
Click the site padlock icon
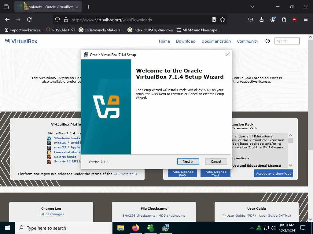coord(66,20)
